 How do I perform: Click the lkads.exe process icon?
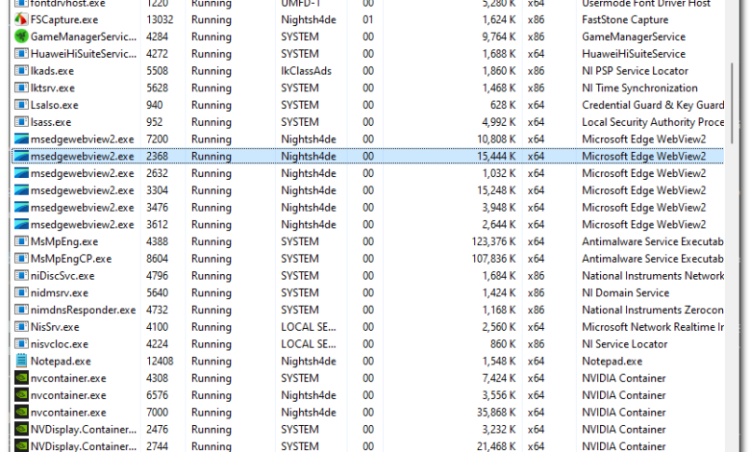pos(21,71)
